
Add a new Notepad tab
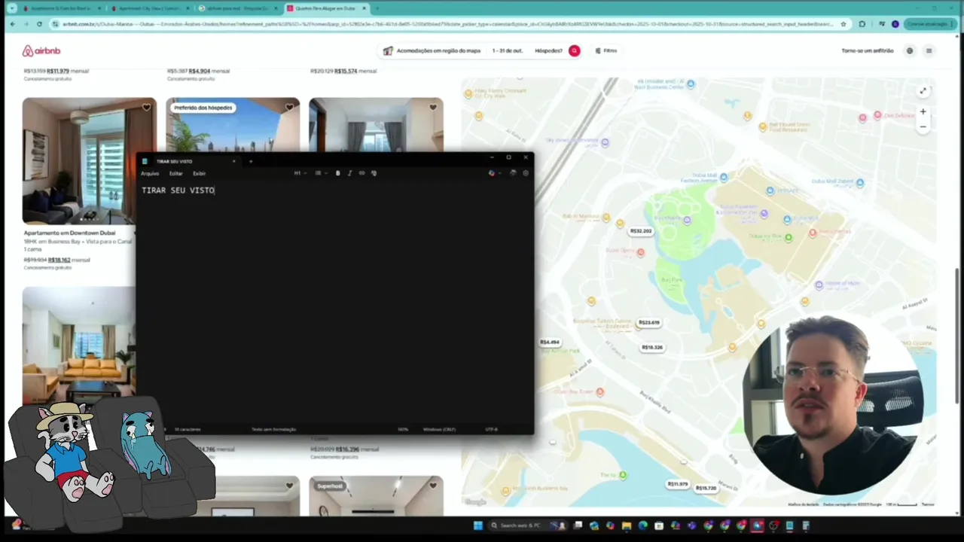(x=251, y=161)
